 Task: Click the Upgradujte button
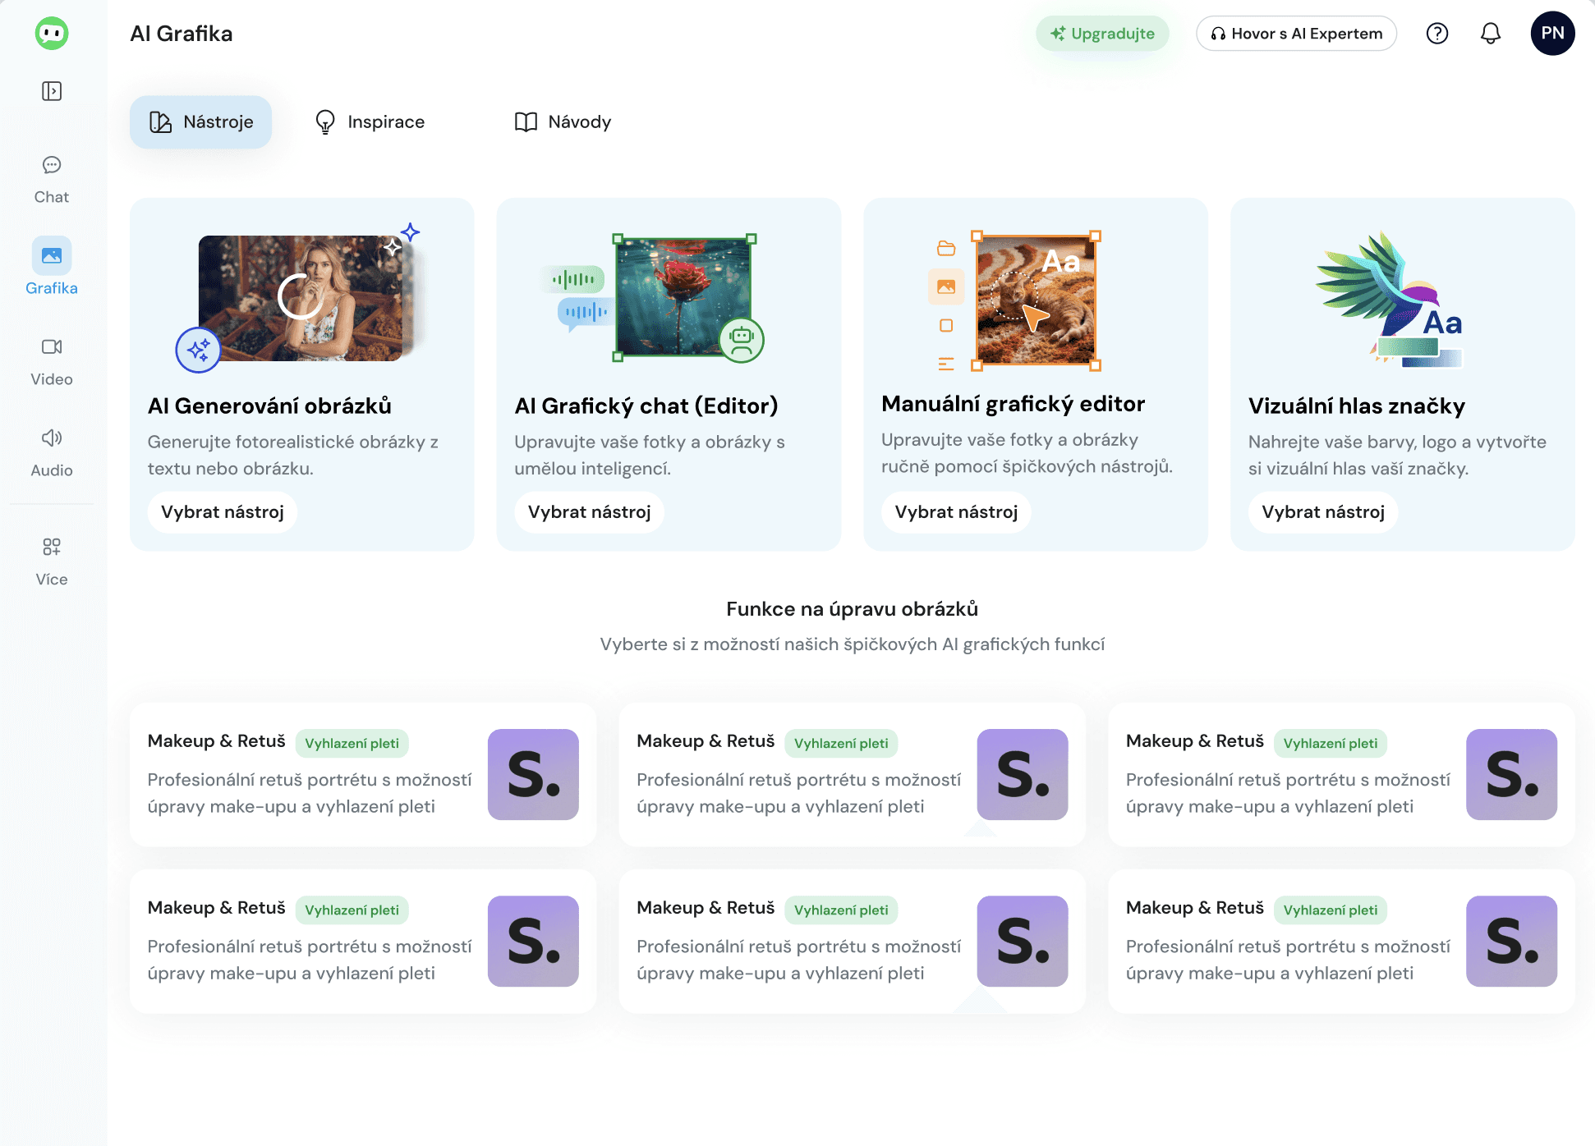pos(1102,34)
